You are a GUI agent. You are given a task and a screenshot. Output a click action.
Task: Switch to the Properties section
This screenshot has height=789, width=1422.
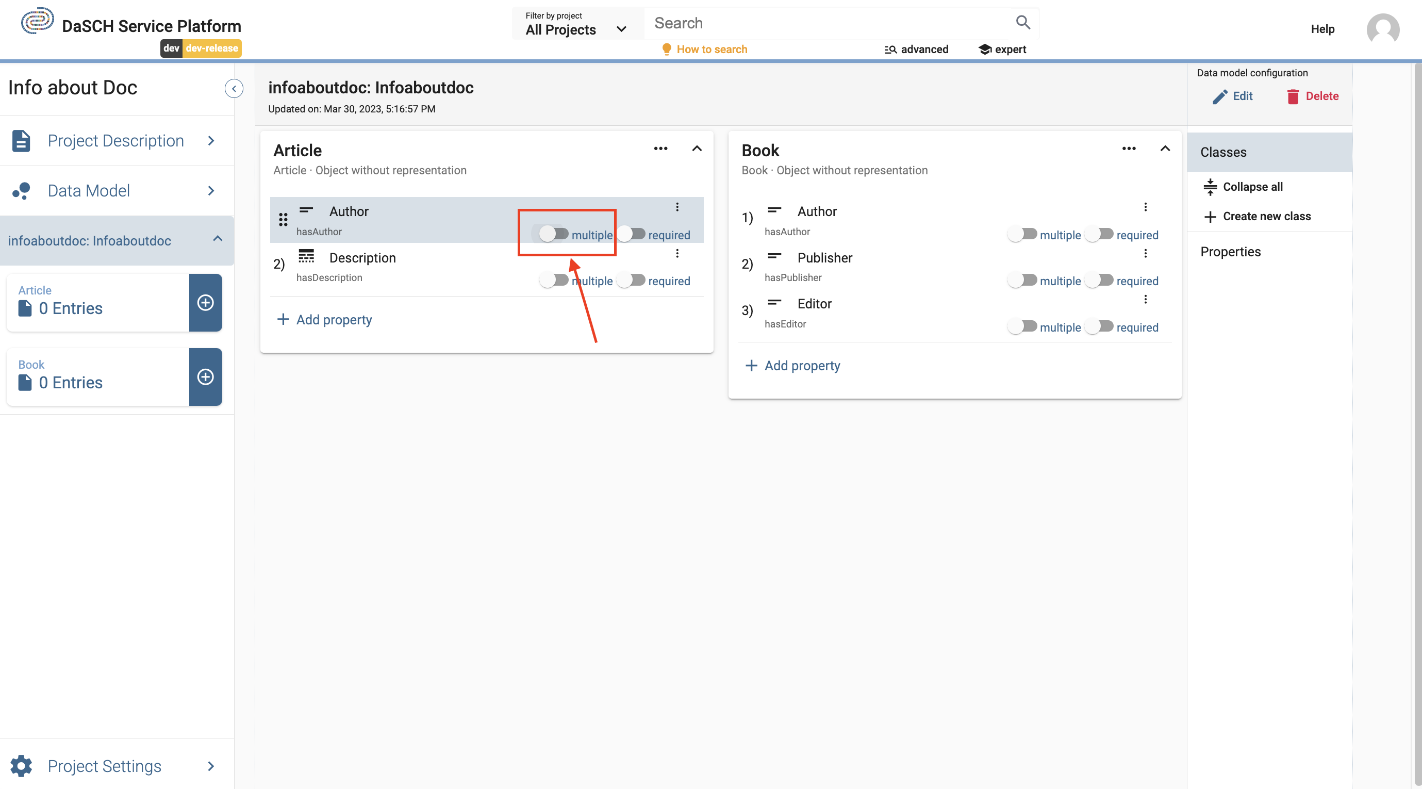pos(1230,252)
